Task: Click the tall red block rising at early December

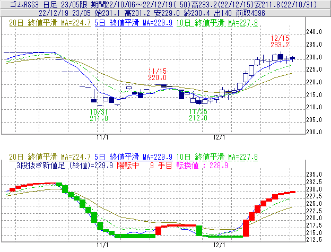Action: (246, 228)
